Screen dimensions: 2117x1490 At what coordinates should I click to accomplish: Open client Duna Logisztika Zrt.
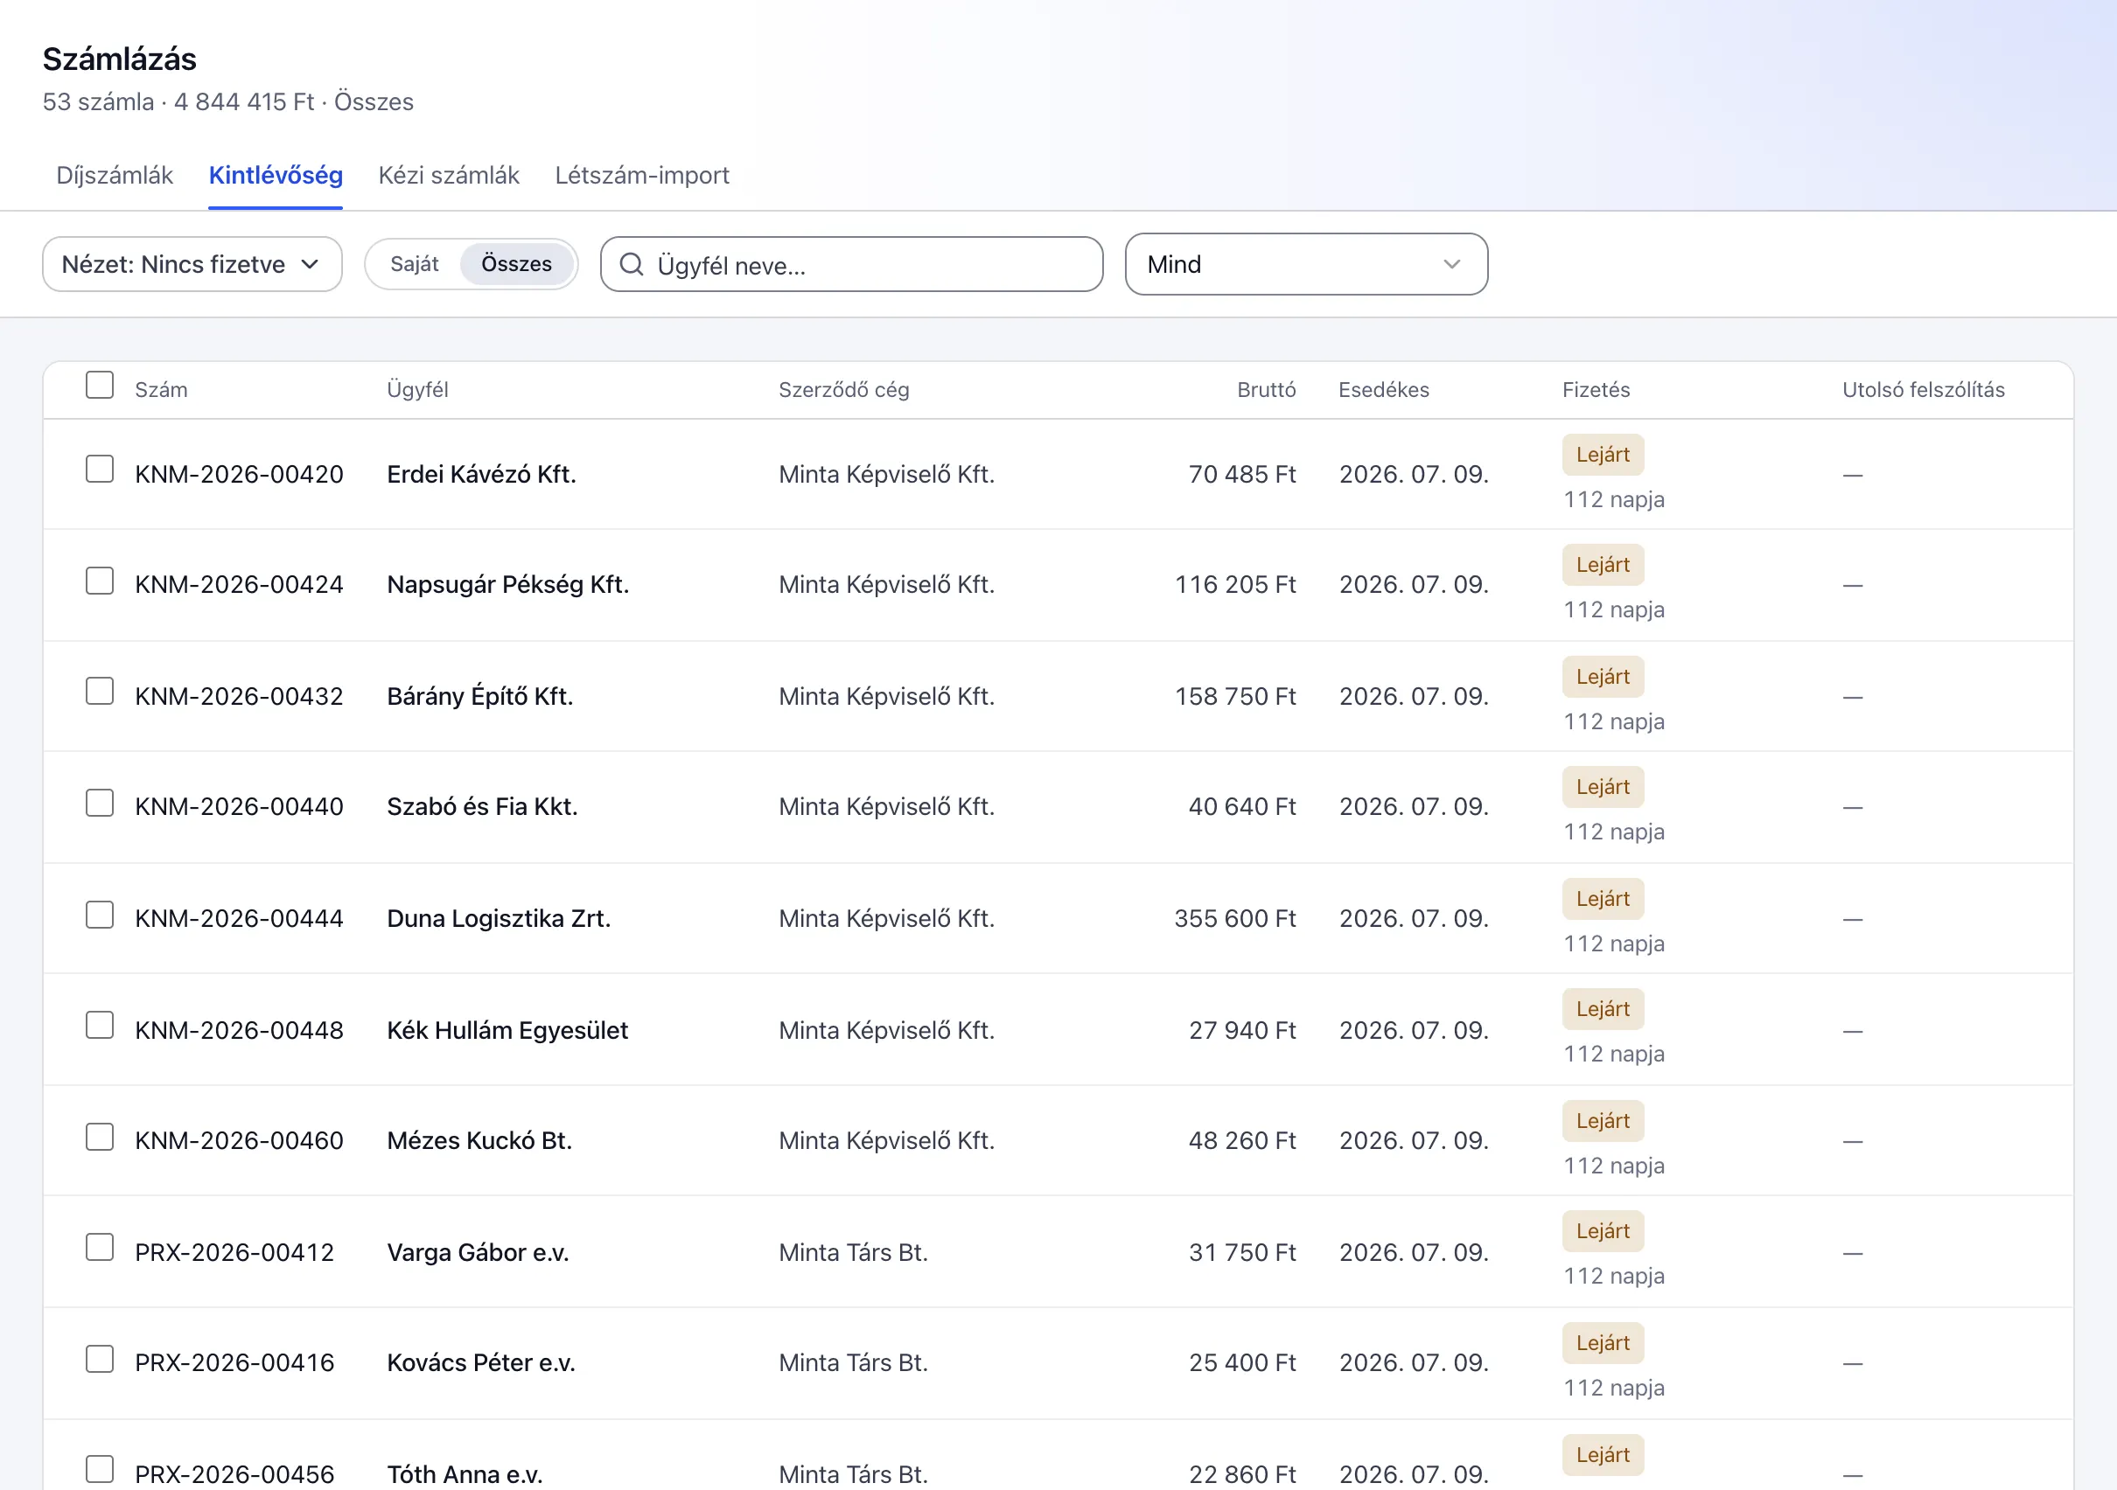pos(499,919)
